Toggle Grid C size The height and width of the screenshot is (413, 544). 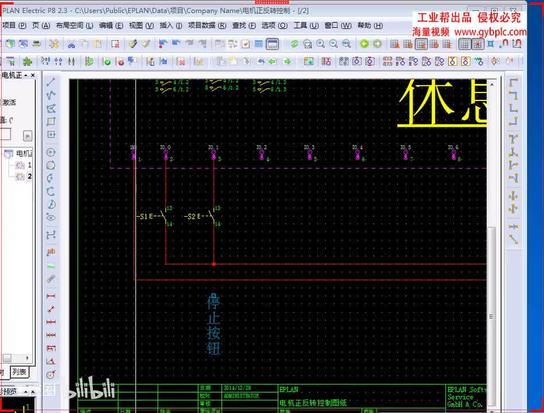421,44
